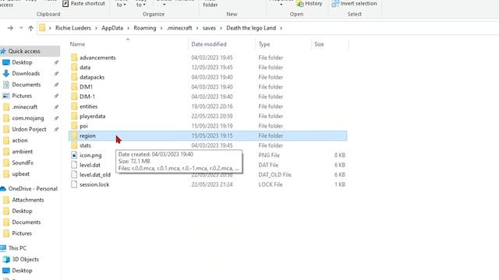This screenshot has height=280, width=499.
Task: Select the icon.png file
Action: coord(90,156)
